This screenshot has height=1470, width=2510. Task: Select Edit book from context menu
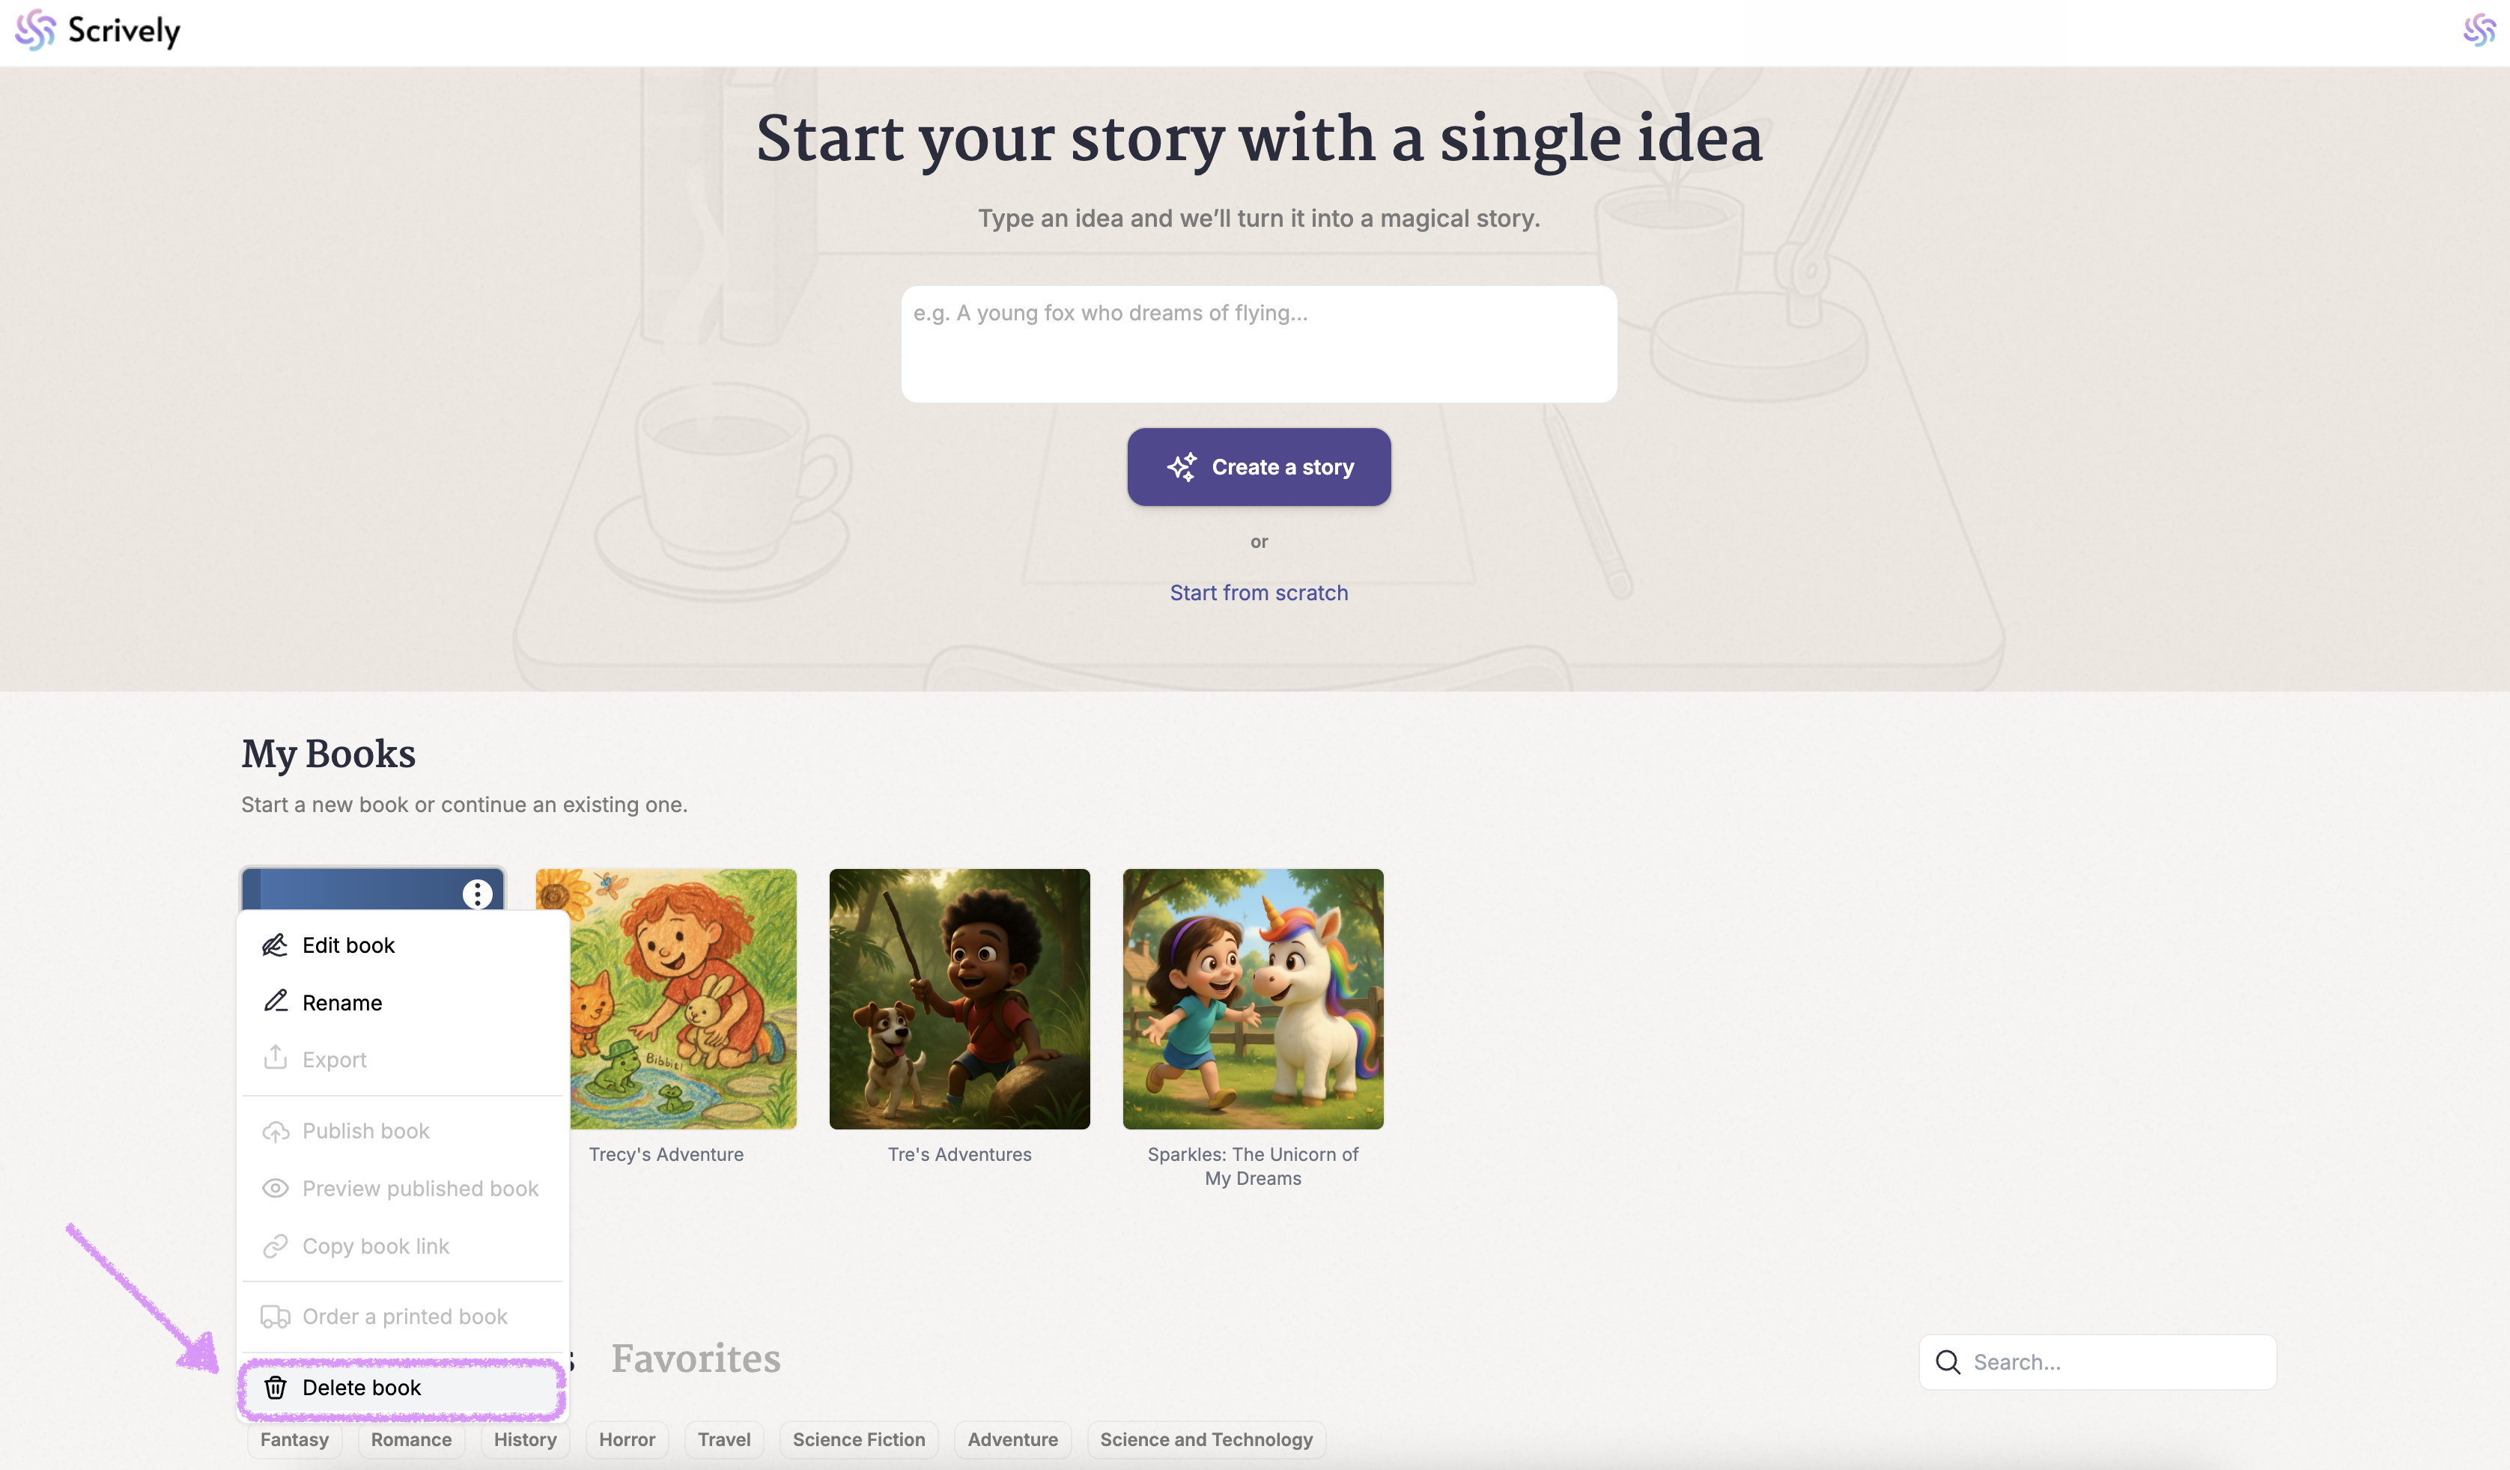[x=347, y=945]
